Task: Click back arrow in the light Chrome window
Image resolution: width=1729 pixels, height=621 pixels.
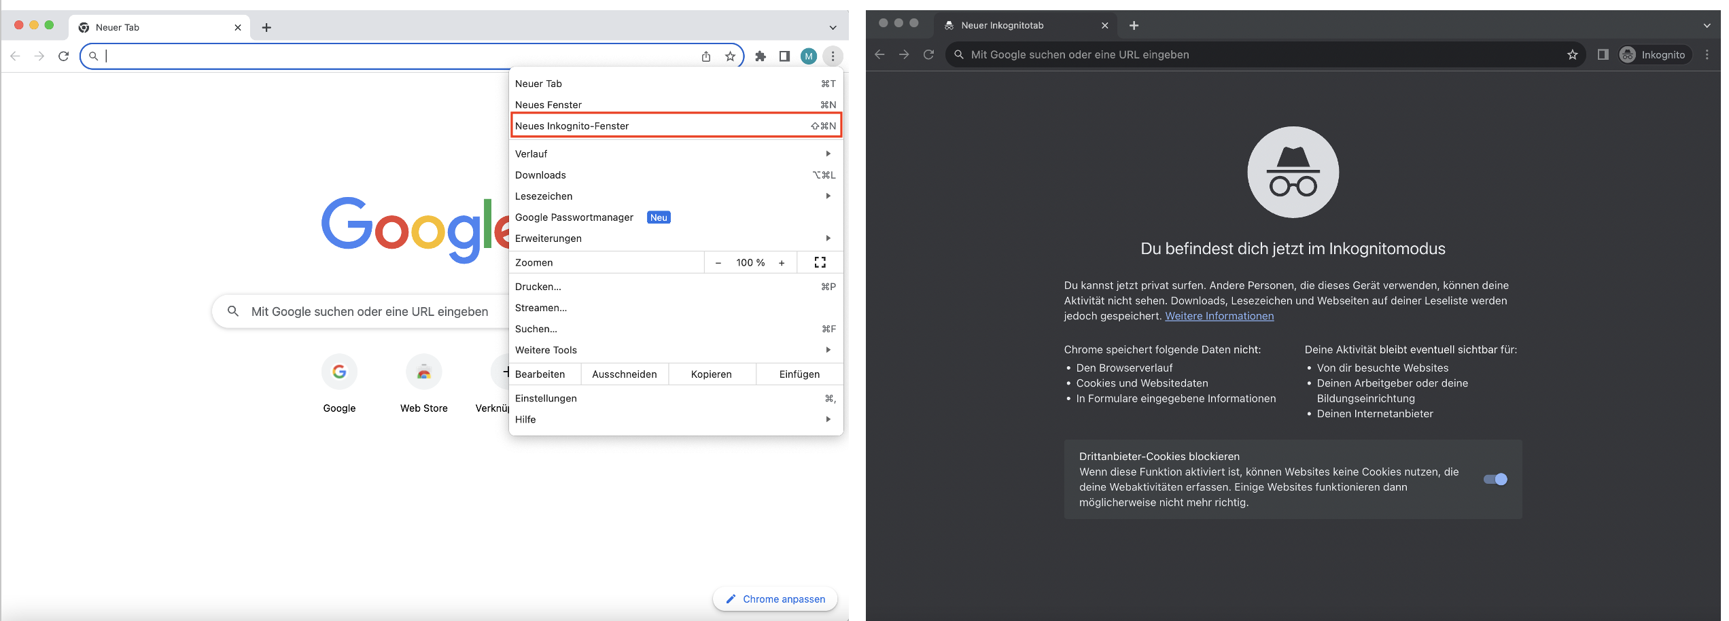Action: tap(15, 56)
